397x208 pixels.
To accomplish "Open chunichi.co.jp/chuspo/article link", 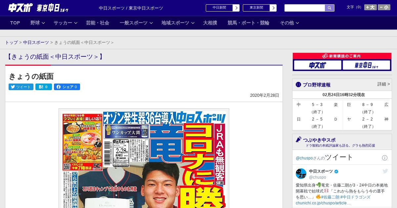I will coord(323,203).
